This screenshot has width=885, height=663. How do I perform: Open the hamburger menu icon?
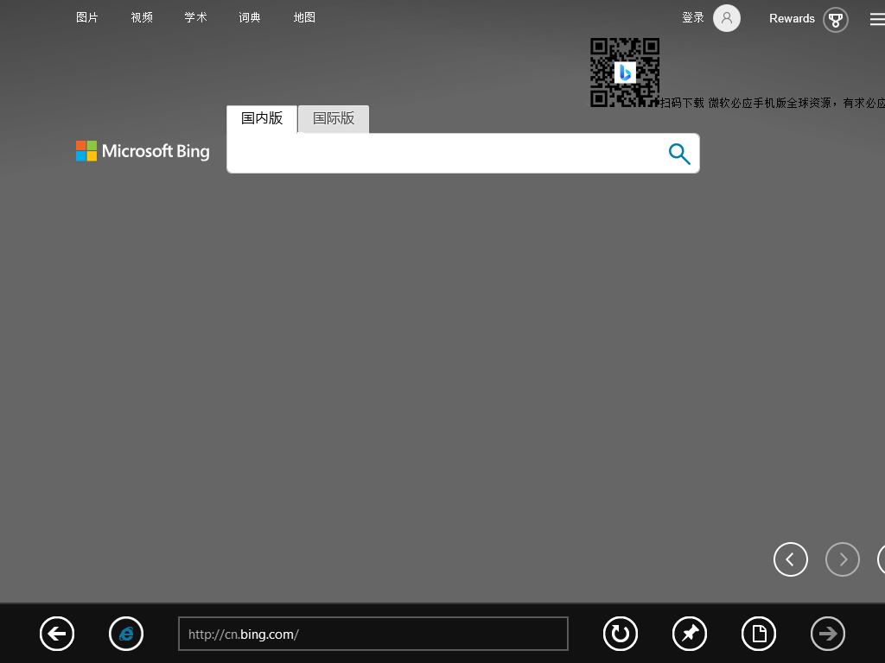pyautogui.click(x=877, y=20)
